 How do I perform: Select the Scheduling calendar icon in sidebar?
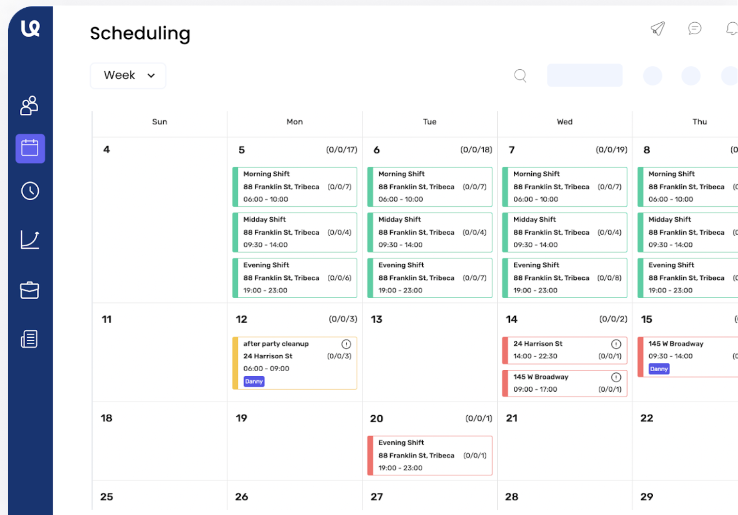point(30,148)
